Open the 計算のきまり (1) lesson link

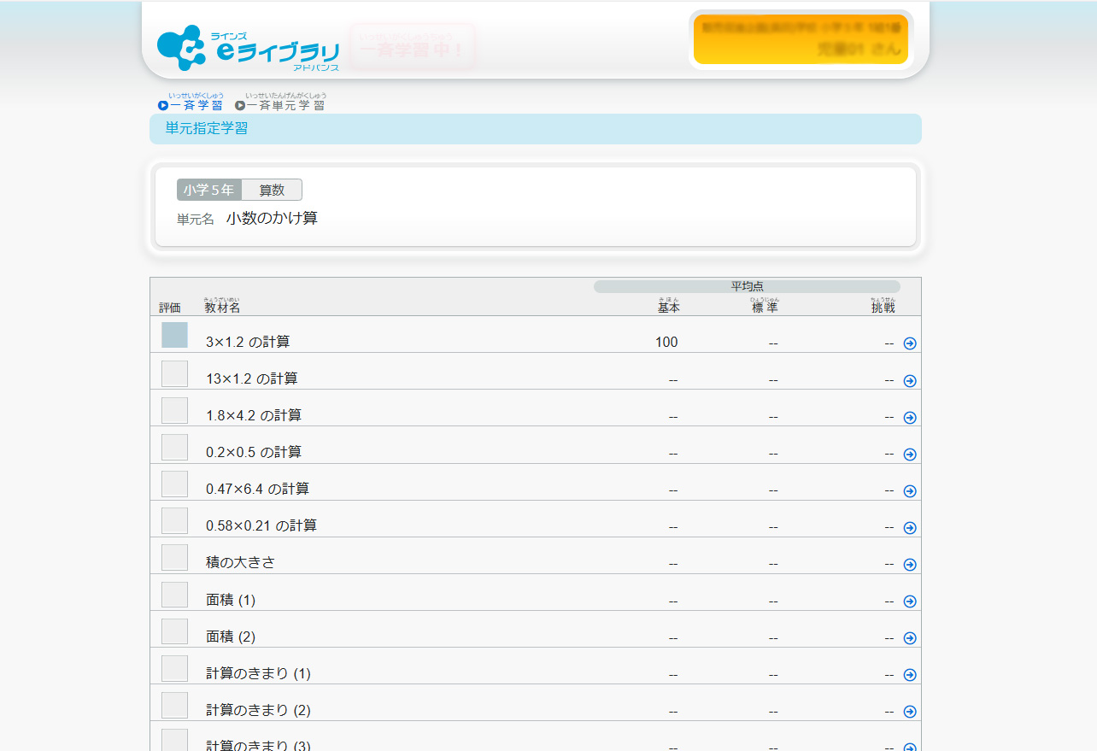(258, 673)
